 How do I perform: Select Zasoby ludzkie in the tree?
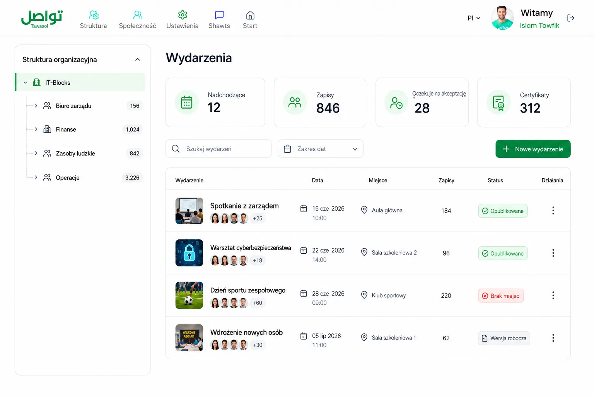pyautogui.click(x=75, y=153)
